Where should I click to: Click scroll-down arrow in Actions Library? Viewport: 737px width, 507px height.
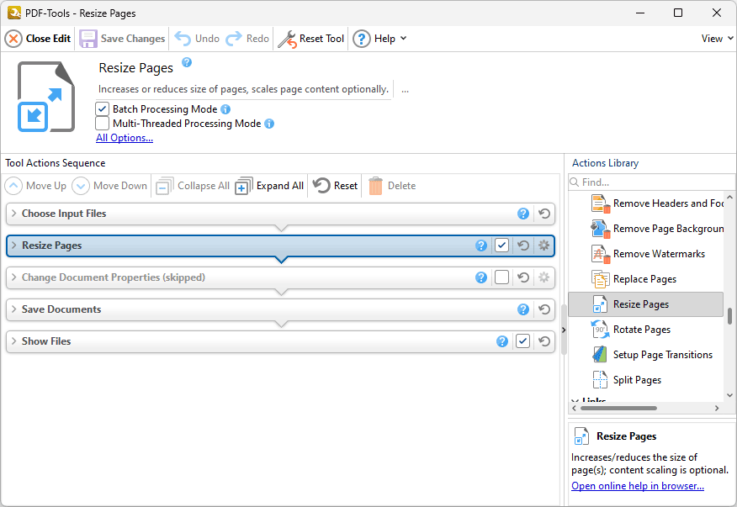(x=729, y=395)
